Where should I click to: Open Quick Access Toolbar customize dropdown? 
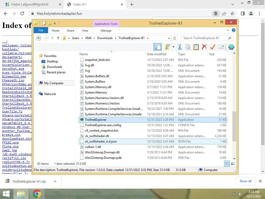pyautogui.click(x=55, y=23)
